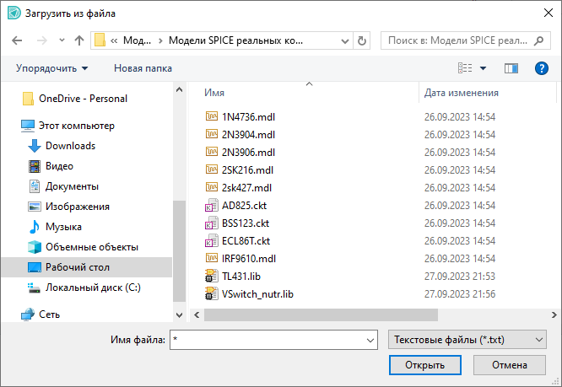Click the Открыть button
This screenshot has height=387, width=562.
tap(424, 365)
